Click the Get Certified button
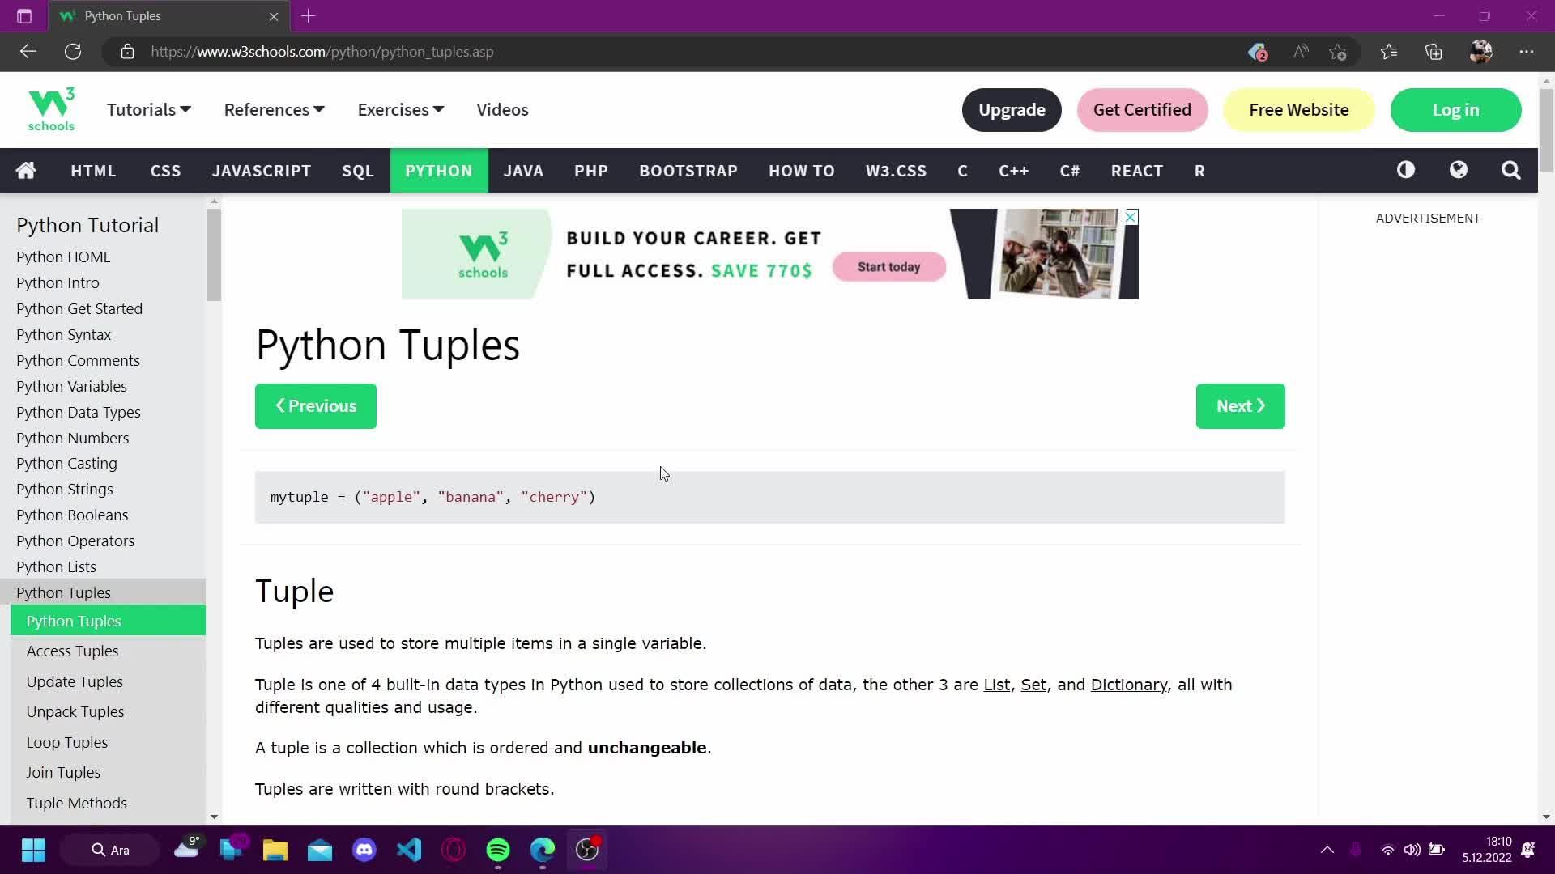1555x874 pixels. coord(1142,110)
